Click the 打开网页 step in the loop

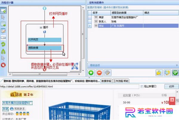coord(45,40)
